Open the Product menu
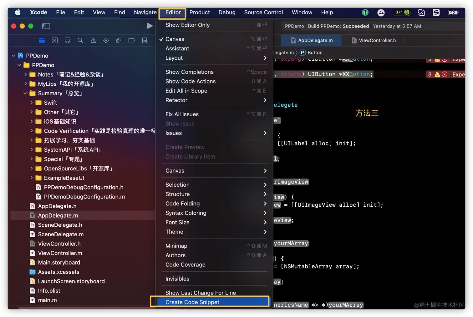The image size is (473, 317). click(x=200, y=13)
